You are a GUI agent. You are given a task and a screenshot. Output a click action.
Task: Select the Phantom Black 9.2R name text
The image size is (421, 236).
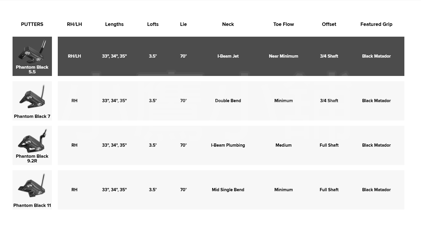(32, 159)
